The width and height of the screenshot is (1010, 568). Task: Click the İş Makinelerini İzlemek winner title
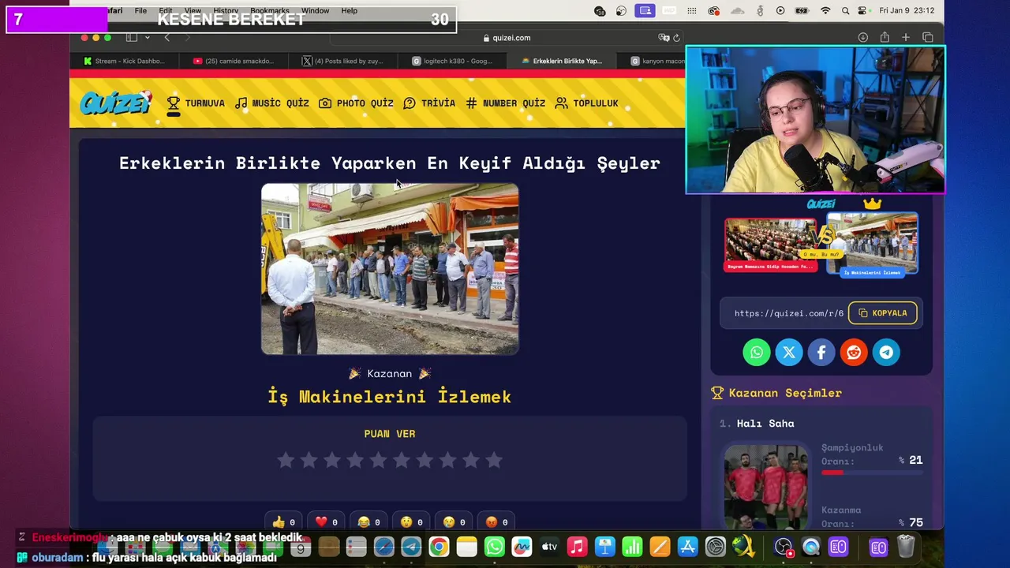pyautogui.click(x=390, y=397)
